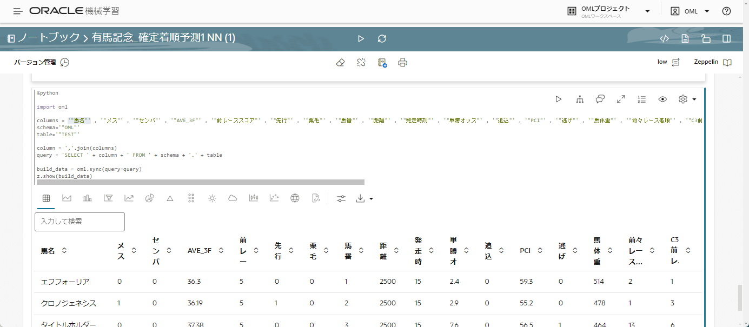Screen dimensions: 749x327
Task: Toggle line numbers in the paragraph
Action: pos(642,99)
